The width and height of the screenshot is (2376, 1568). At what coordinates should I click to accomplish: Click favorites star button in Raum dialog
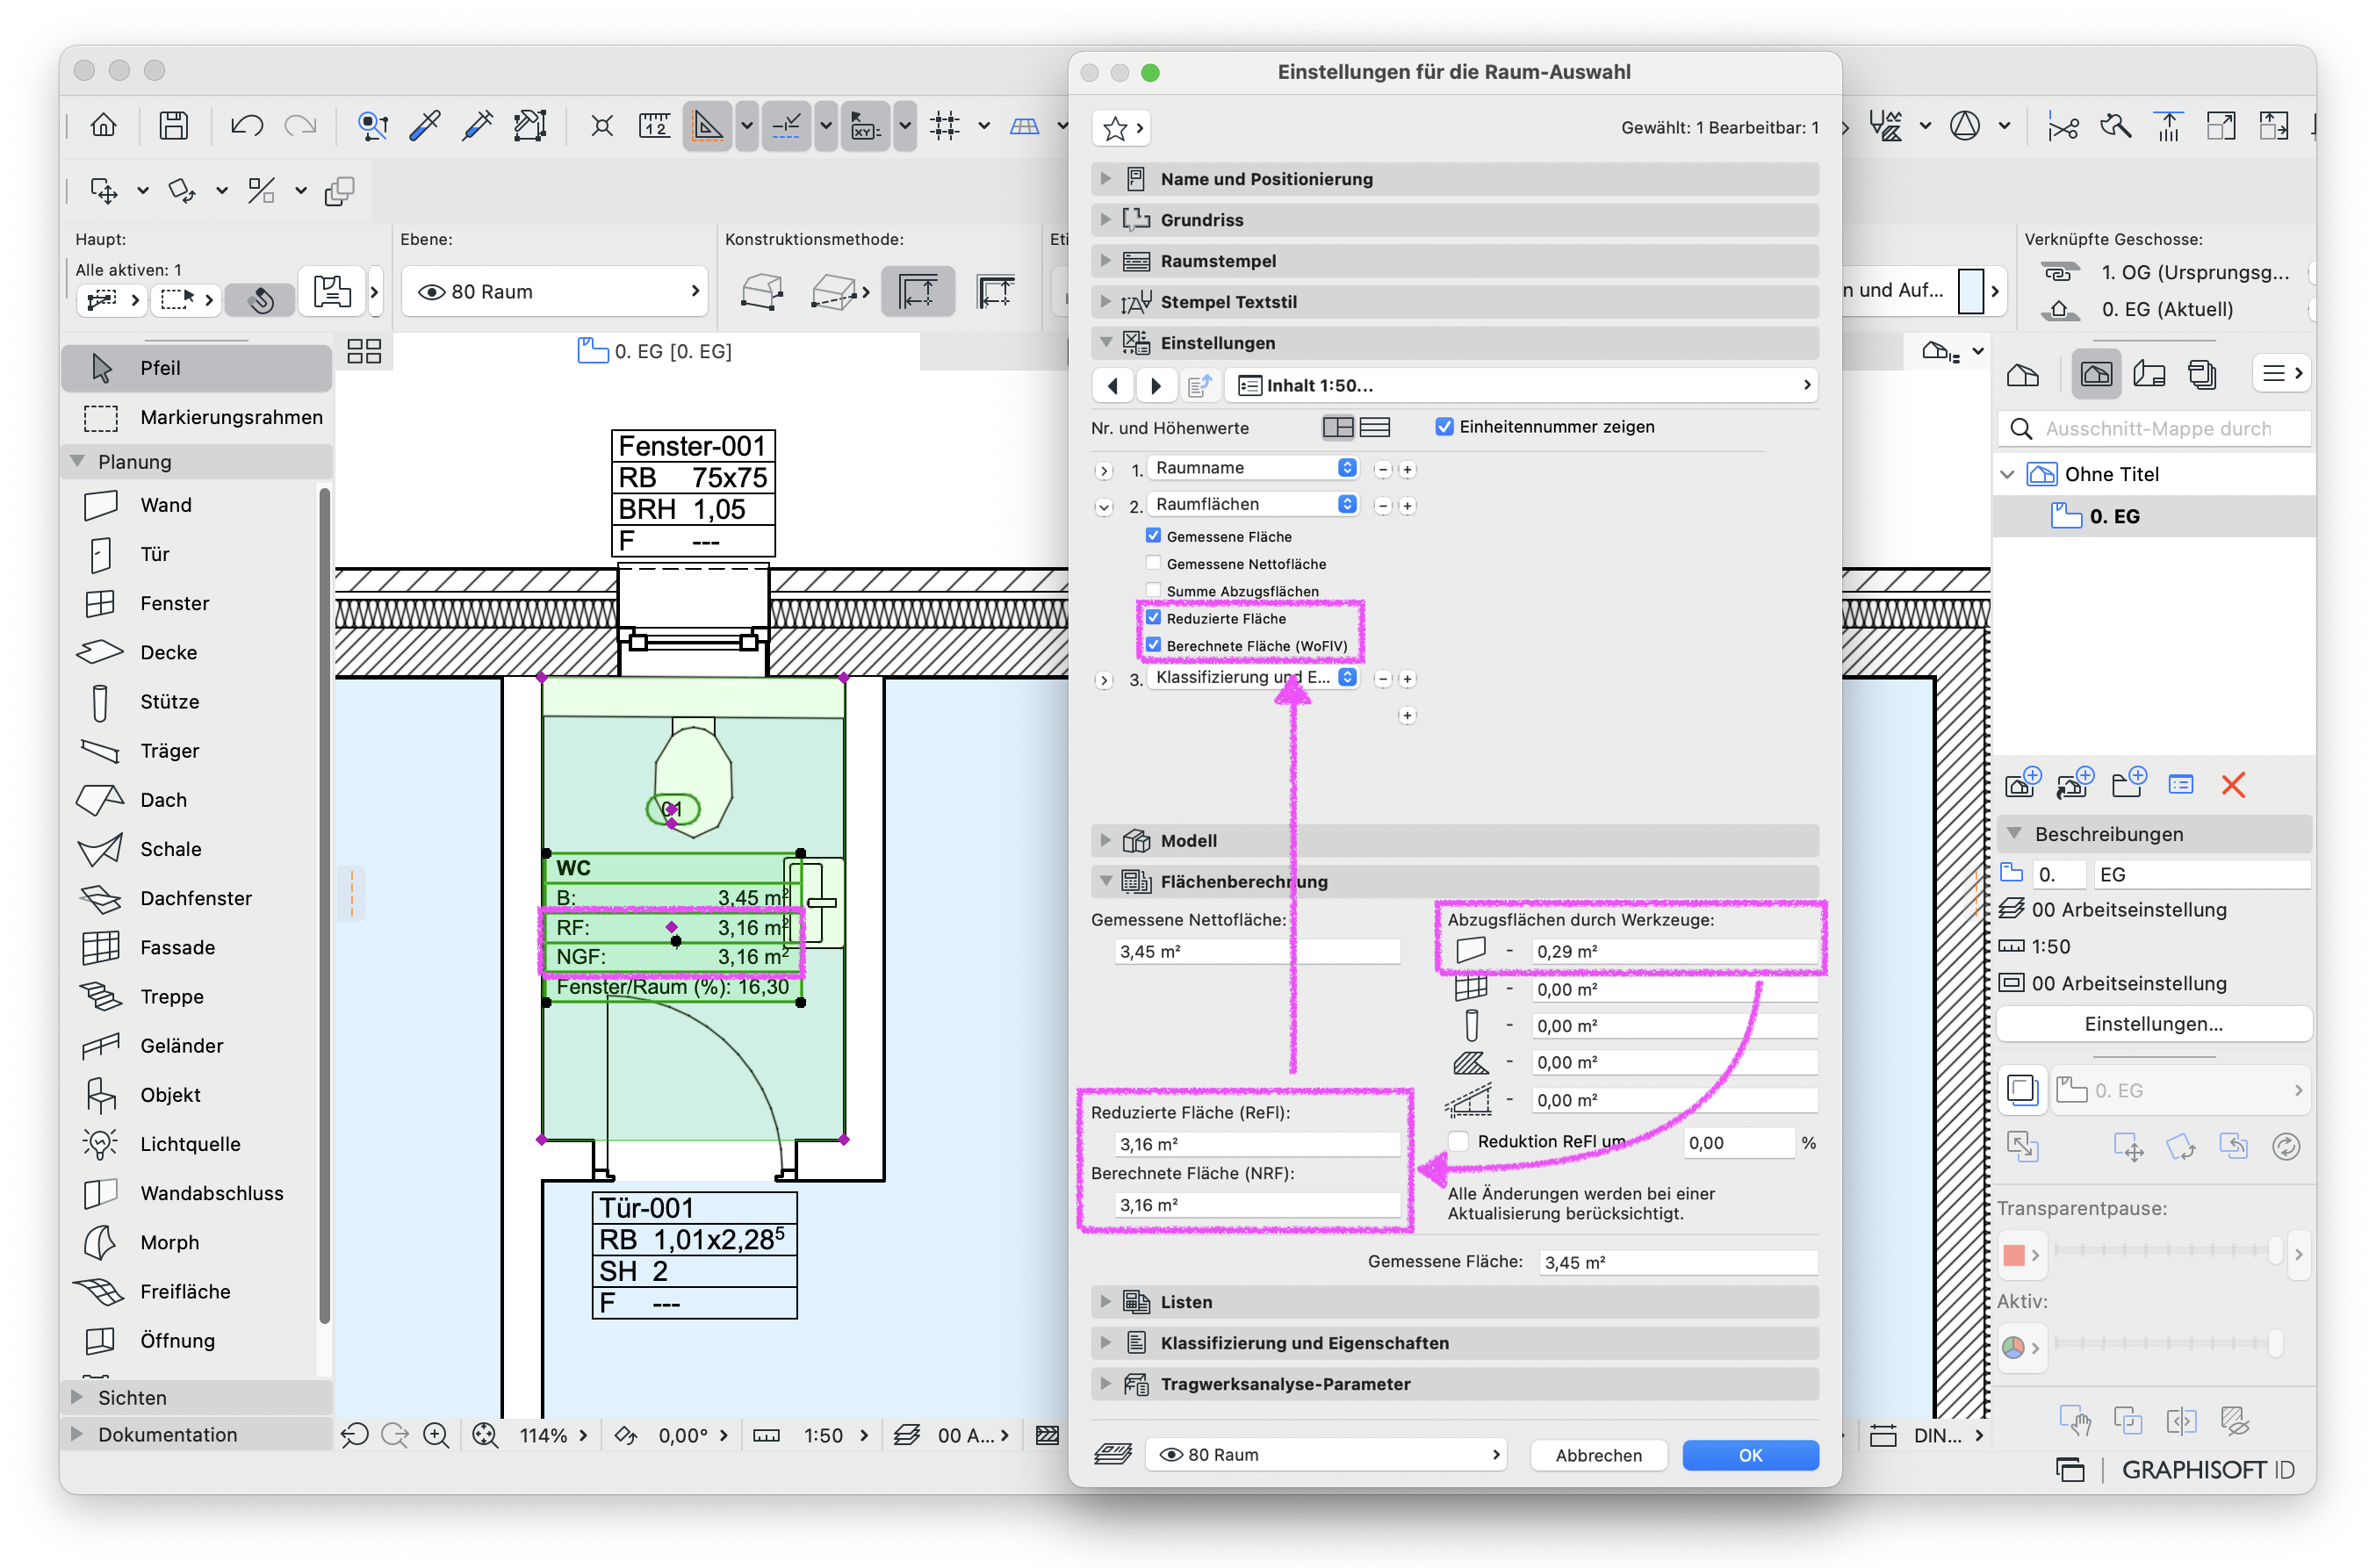[1122, 128]
